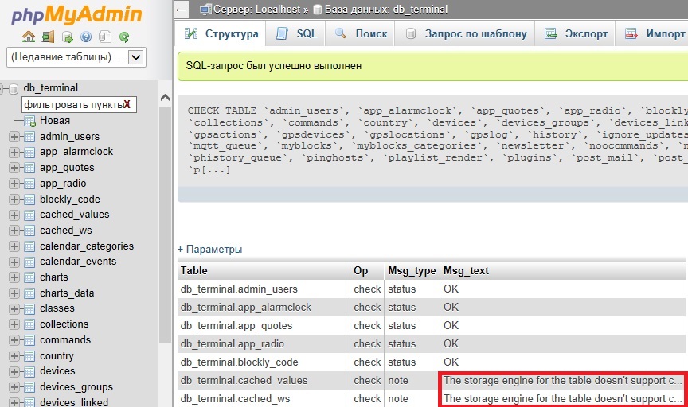Click the sidebar scroll up arrow
Screen dimensions: 688x407
166,98
